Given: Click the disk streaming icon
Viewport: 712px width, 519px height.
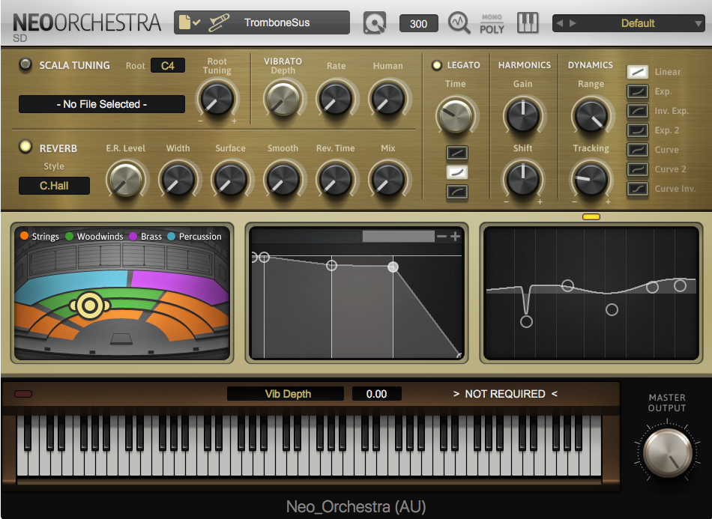Looking at the screenshot, I should coord(375,22).
